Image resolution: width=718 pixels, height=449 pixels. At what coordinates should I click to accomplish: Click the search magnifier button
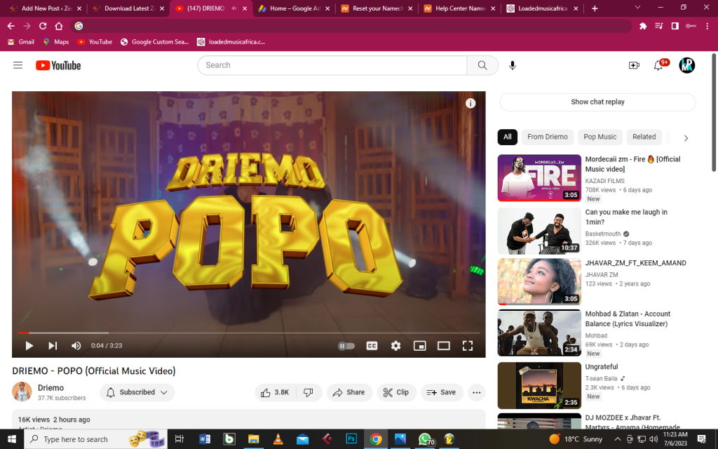click(x=482, y=65)
